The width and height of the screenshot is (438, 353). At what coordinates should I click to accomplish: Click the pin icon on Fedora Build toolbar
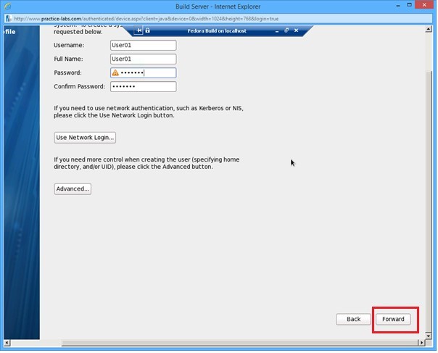pos(139,30)
